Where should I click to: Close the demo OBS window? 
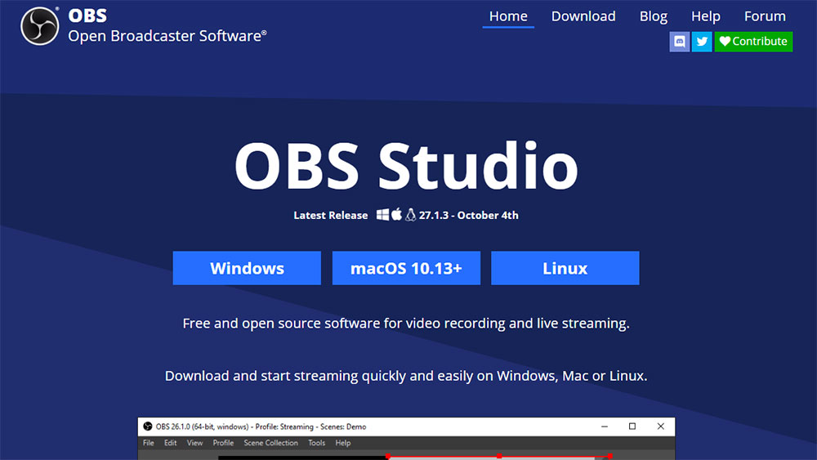[661, 427]
